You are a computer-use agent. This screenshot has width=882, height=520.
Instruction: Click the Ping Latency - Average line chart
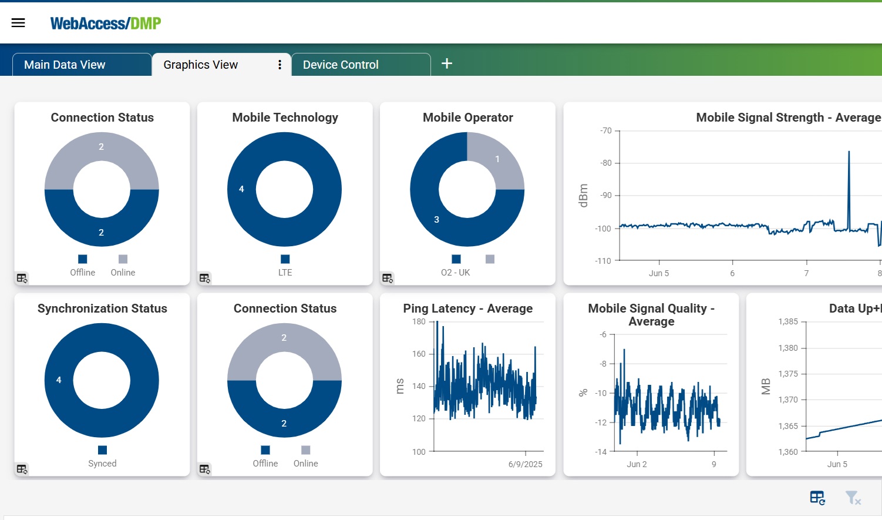(x=484, y=388)
